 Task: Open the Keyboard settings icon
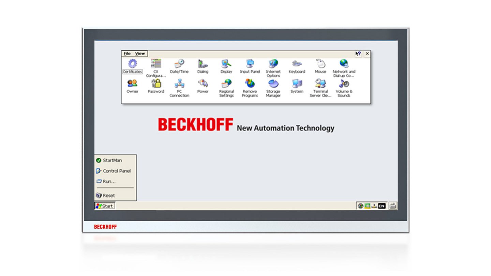(297, 66)
